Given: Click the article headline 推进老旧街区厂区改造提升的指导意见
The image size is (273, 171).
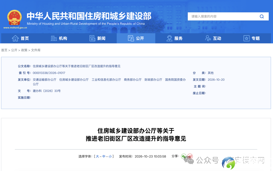Looking at the screenshot, I should (136, 139).
